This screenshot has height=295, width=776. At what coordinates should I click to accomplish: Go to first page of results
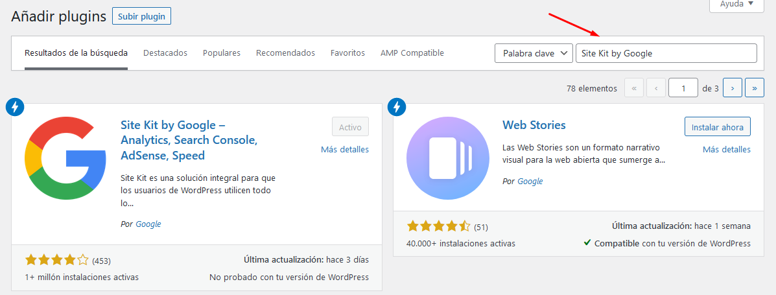click(x=634, y=88)
